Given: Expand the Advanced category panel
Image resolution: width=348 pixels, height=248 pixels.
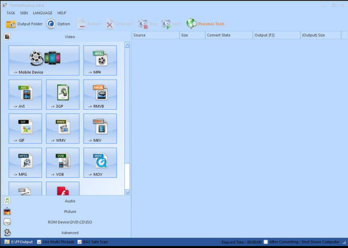Looking at the screenshot, I should pyautogui.click(x=66, y=233).
